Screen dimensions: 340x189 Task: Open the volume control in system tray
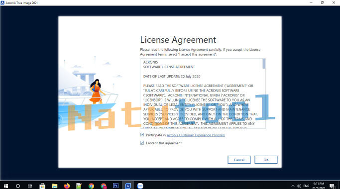point(299,186)
